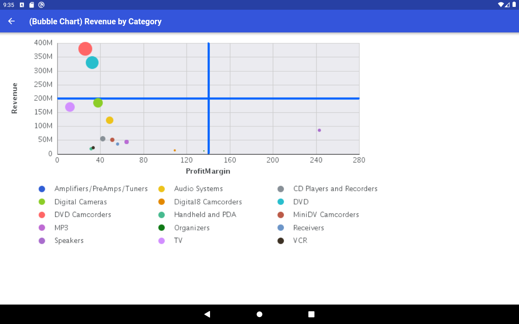This screenshot has width=519, height=324.
Task: Hide the MiniDV Camcorders series via legend
Action: (326, 215)
